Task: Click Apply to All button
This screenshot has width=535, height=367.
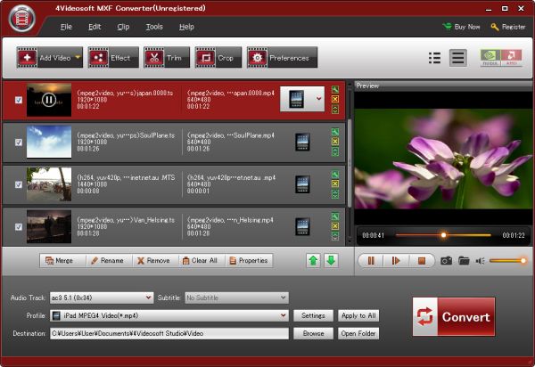Action: pyautogui.click(x=358, y=315)
